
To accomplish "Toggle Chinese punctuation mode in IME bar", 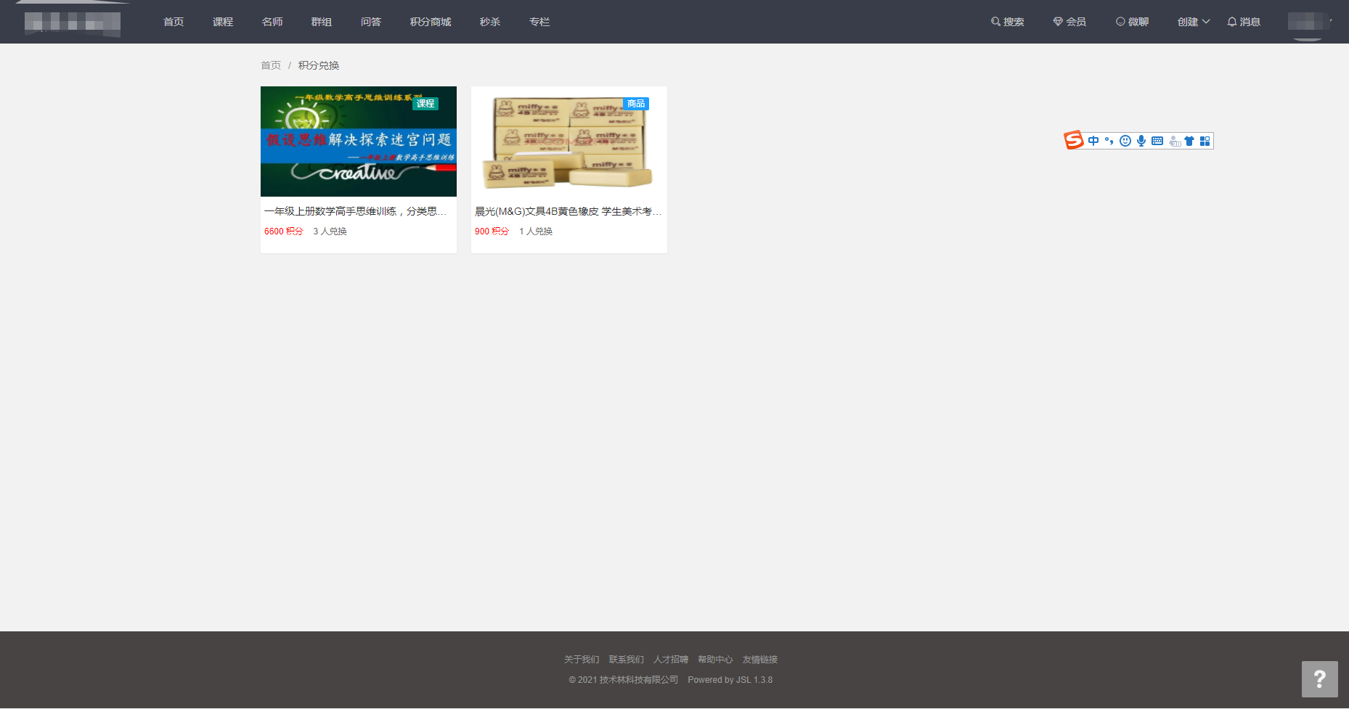I will 1109,141.
